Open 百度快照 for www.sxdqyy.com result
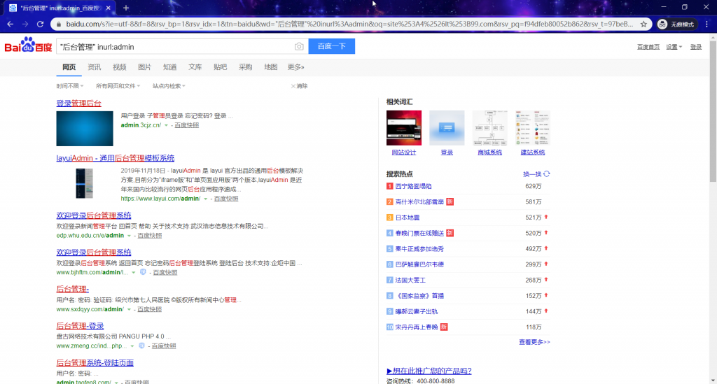 (150, 309)
